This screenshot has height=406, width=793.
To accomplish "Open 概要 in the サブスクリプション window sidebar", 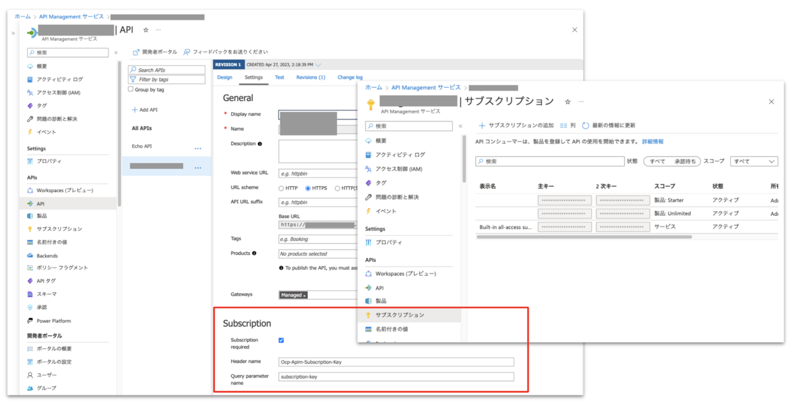I will click(381, 141).
